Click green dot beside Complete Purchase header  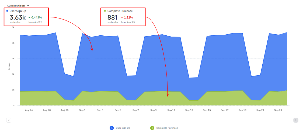click(105, 11)
